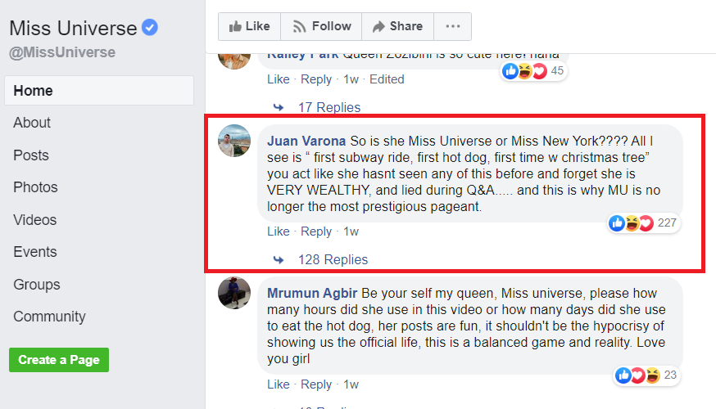Reply to Juan Varona's comment
Image resolution: width=716 pixels, height=409 pixels.
316,231
